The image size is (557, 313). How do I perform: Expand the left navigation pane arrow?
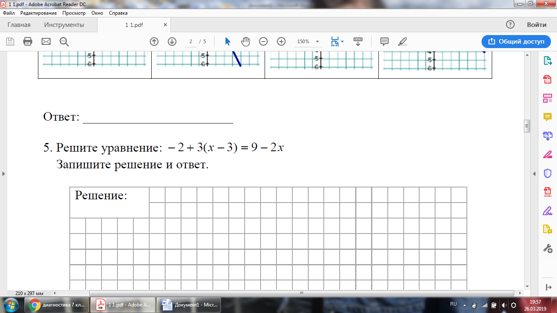[x=4, y=174]
